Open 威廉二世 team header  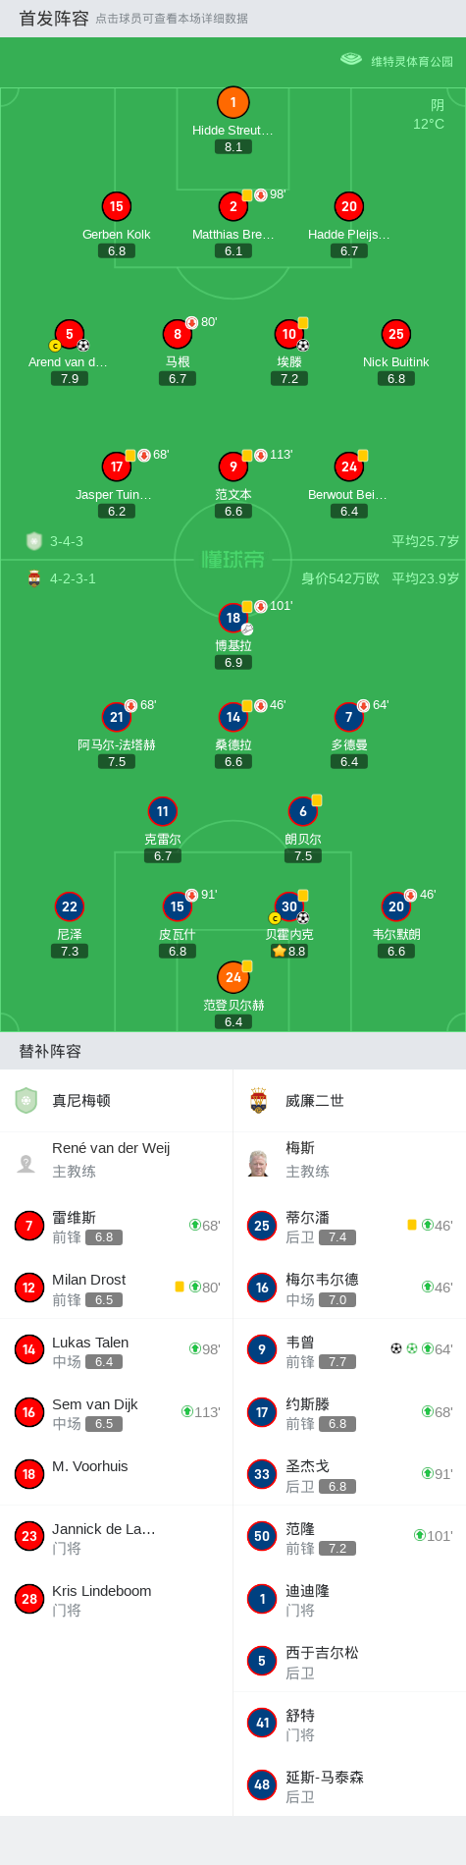349,1100
